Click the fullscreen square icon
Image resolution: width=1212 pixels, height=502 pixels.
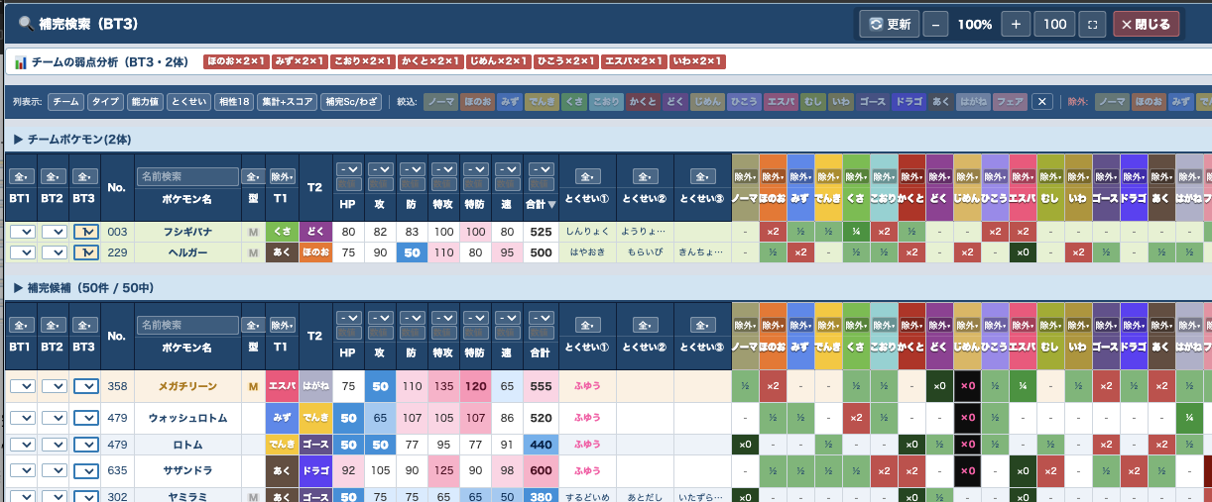click(1091, 25)
